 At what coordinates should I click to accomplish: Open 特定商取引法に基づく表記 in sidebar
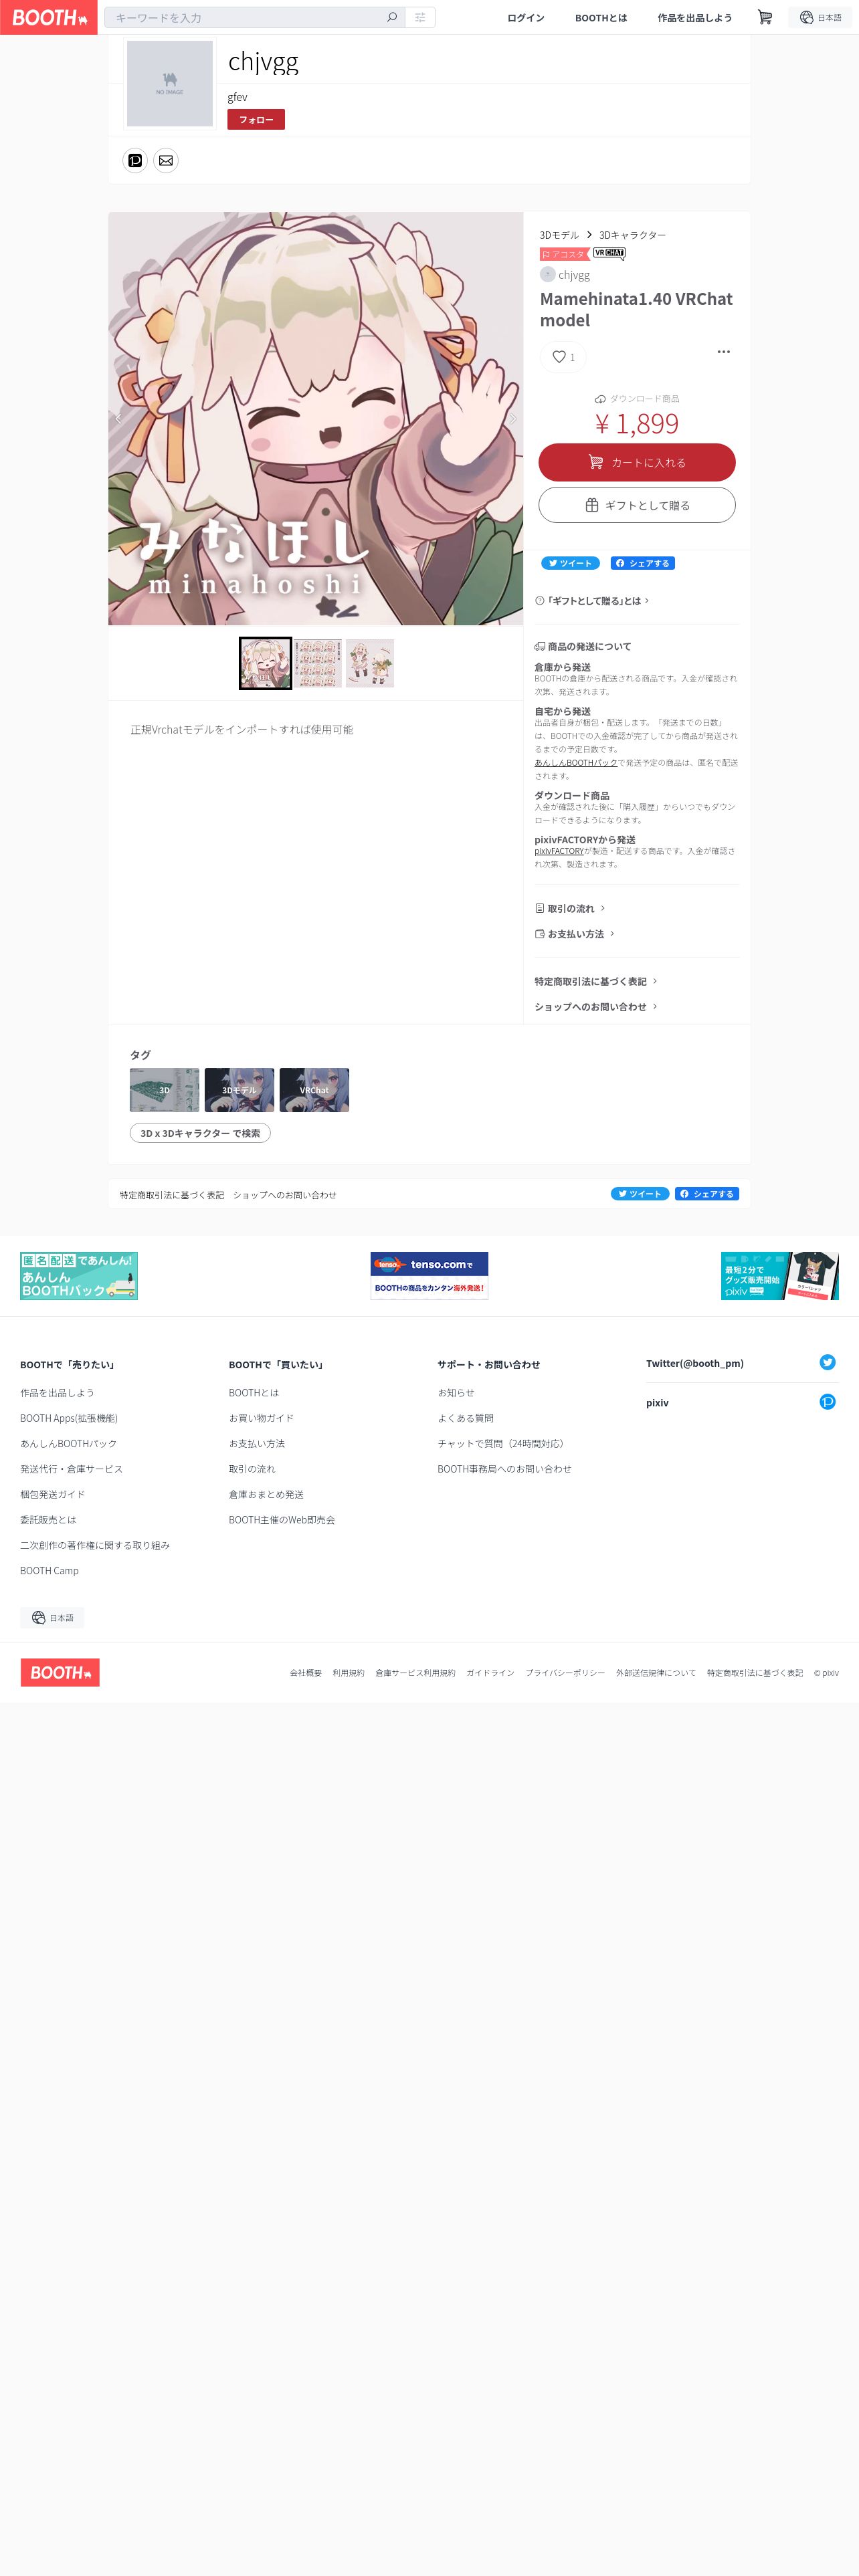point(596,981)
